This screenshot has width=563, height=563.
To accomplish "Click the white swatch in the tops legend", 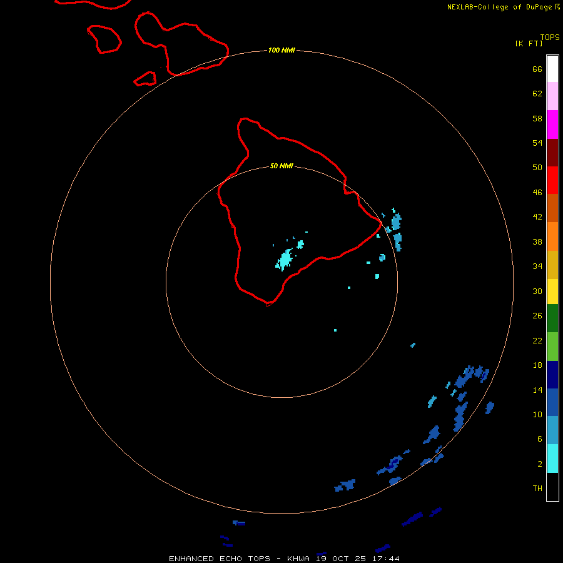I will click(552, 69).
